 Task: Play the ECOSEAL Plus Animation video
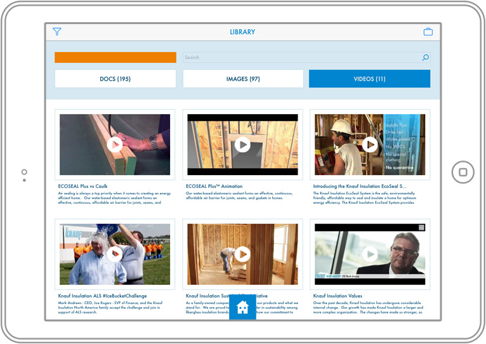click(x=242, y=145)
